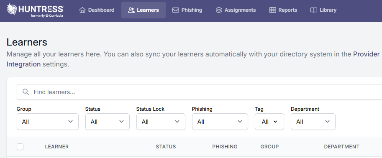Click the Reports table icon
The width and height of the screenshot is (382, 158).
(273, 10)
